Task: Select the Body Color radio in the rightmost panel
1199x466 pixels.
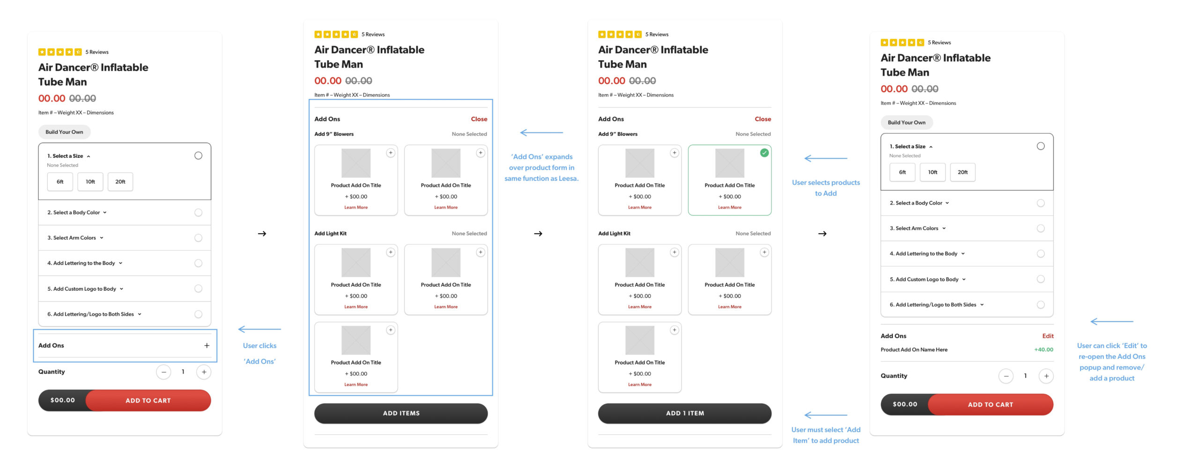Action: 1040,203
